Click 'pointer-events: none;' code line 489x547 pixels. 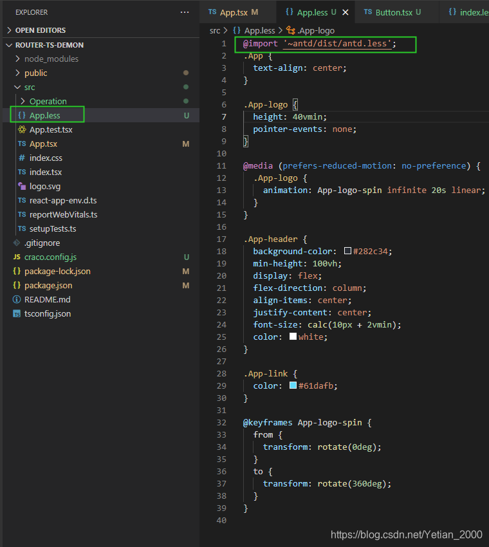305,129
